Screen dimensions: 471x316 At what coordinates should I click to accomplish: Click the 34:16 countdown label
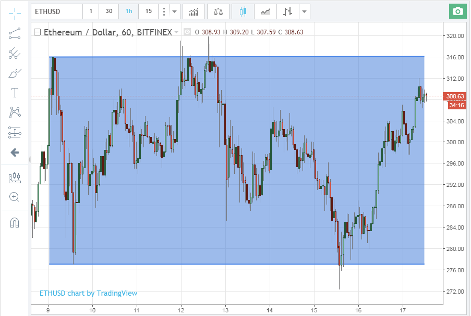coord(456,105)
